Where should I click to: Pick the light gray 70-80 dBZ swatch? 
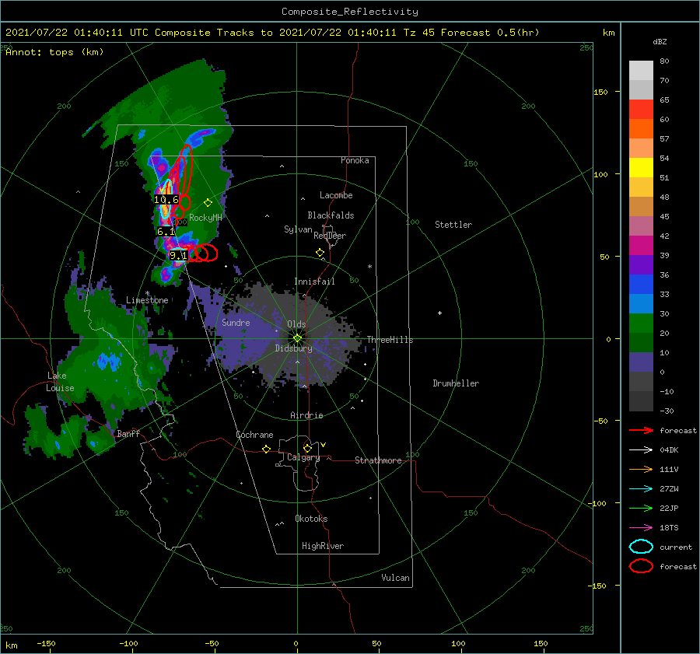[641, 71]
